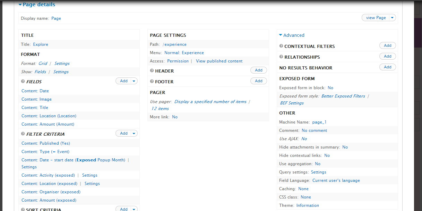The height and width of the screenshot is (211, 422).
Task: Edit the Content: Date field
Action: click(35, 91)
